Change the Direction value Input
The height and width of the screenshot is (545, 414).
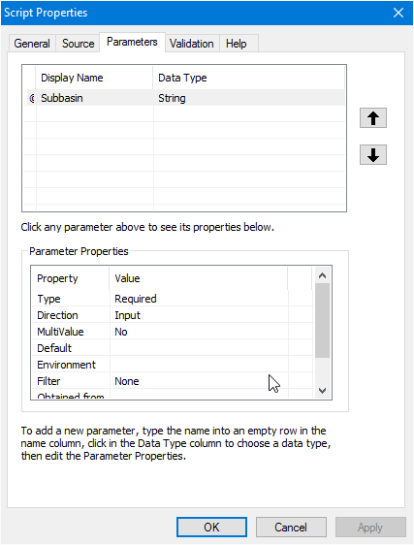199,315
